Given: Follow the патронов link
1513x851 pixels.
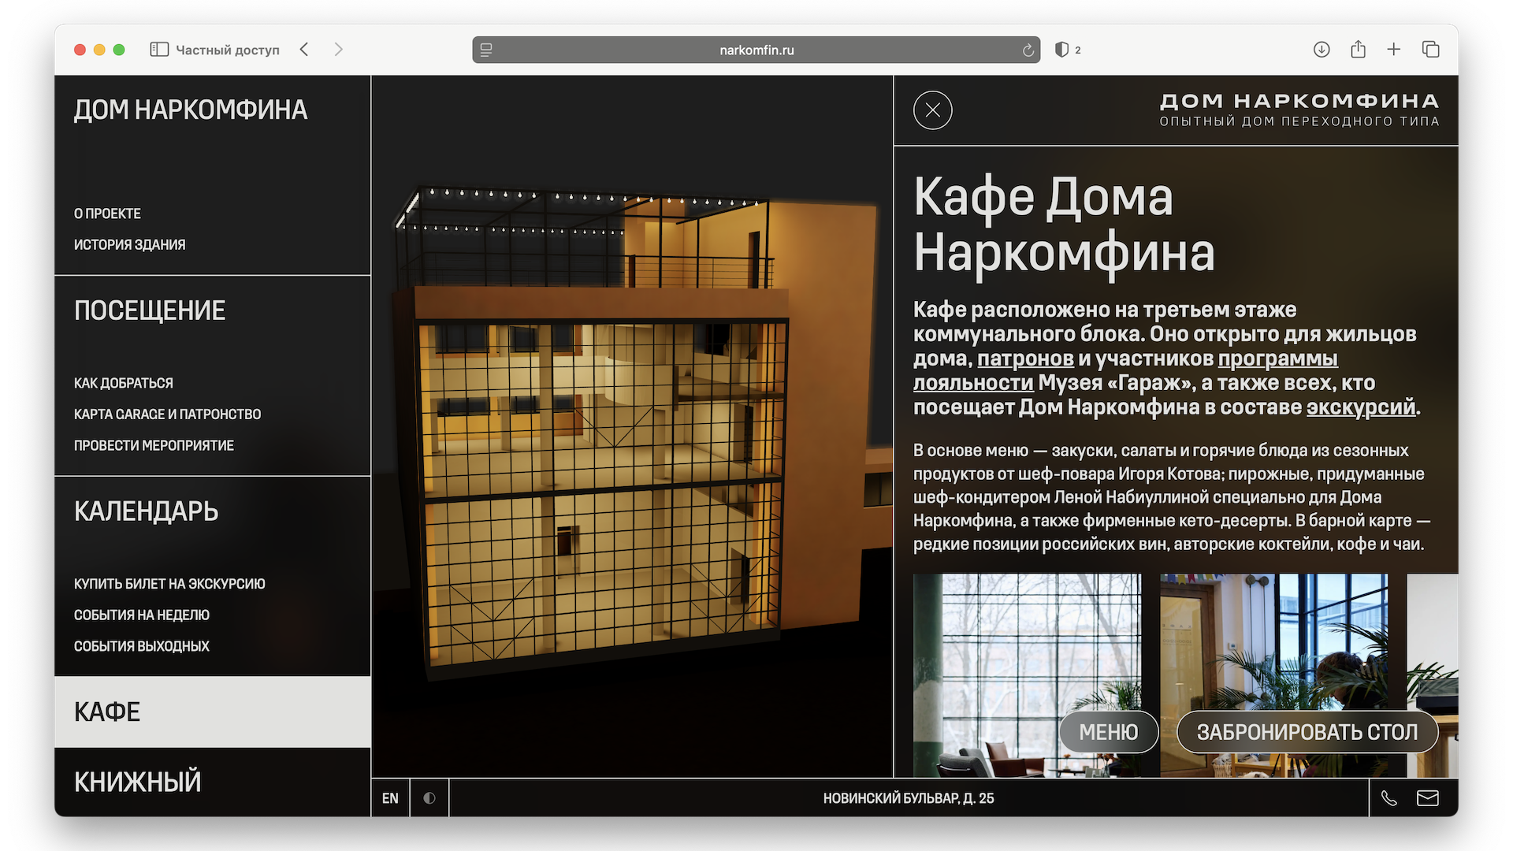Looking at the screenshot, I should point(1025,359).
